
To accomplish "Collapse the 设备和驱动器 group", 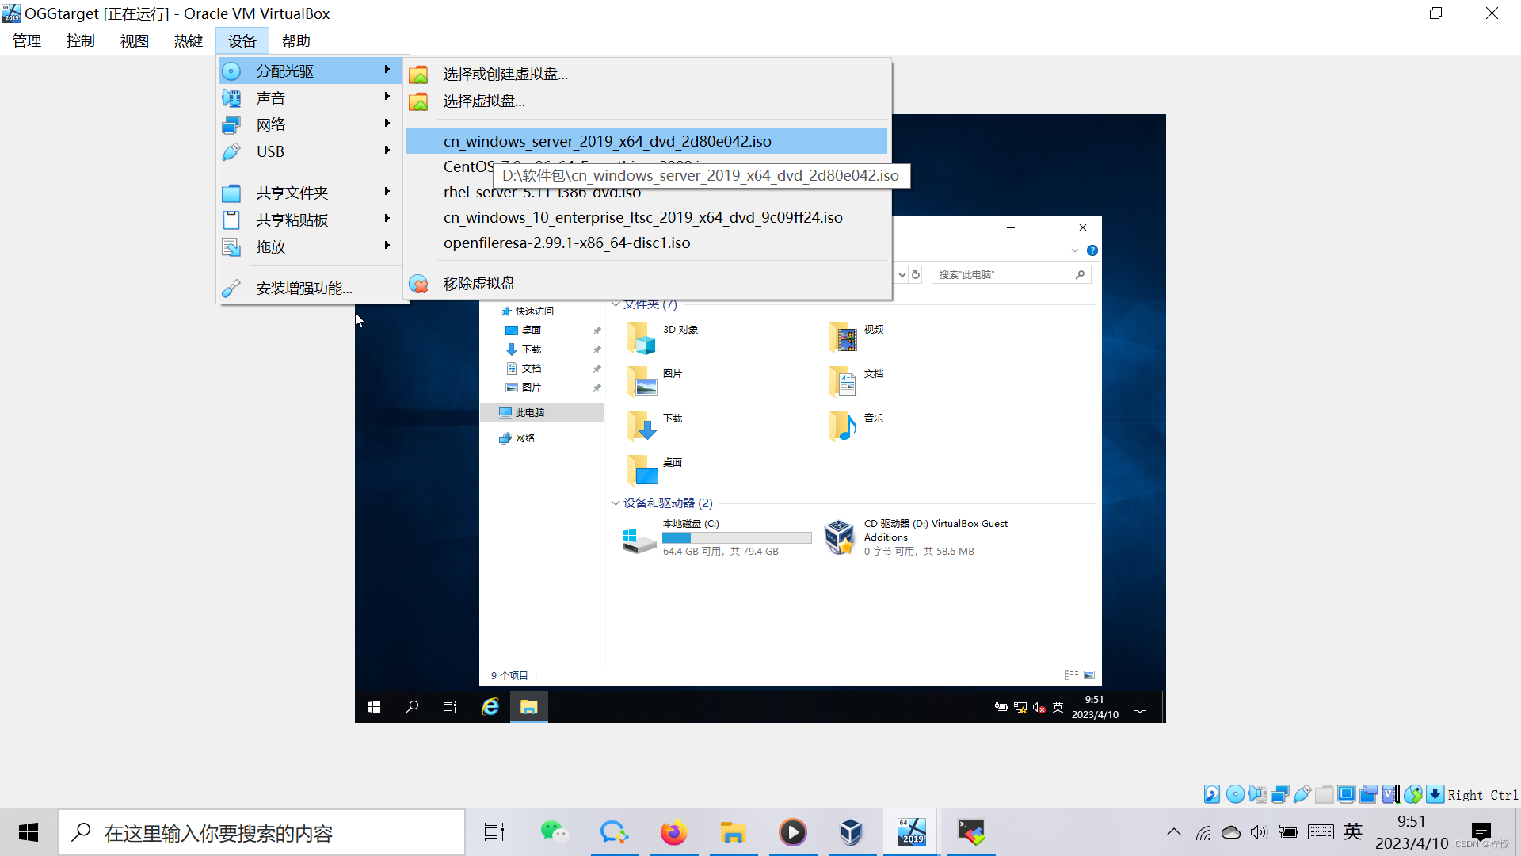I will pyautogui.click(x=616, y=503).
